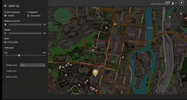Click the map marker inside the red zone

pyautogui.click(x=93, y=50)
